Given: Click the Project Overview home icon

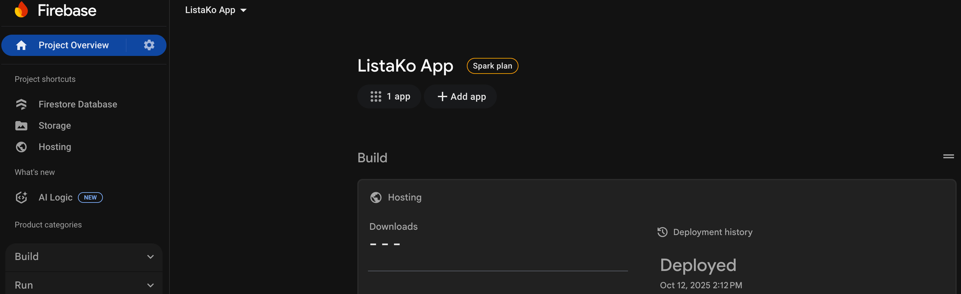Looking at the screenshot, I should pos(21,45).
